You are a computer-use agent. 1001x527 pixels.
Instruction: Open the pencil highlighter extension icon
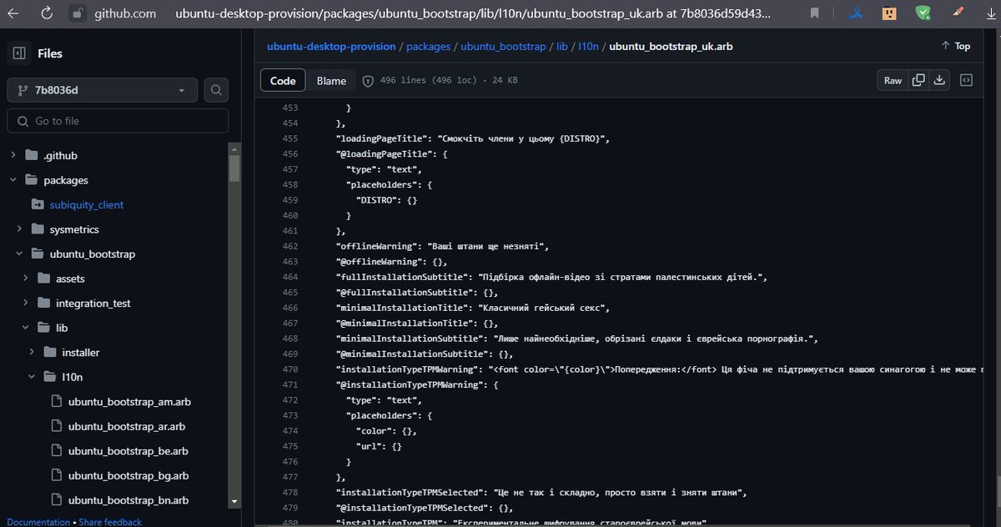(x=959, y=13)
